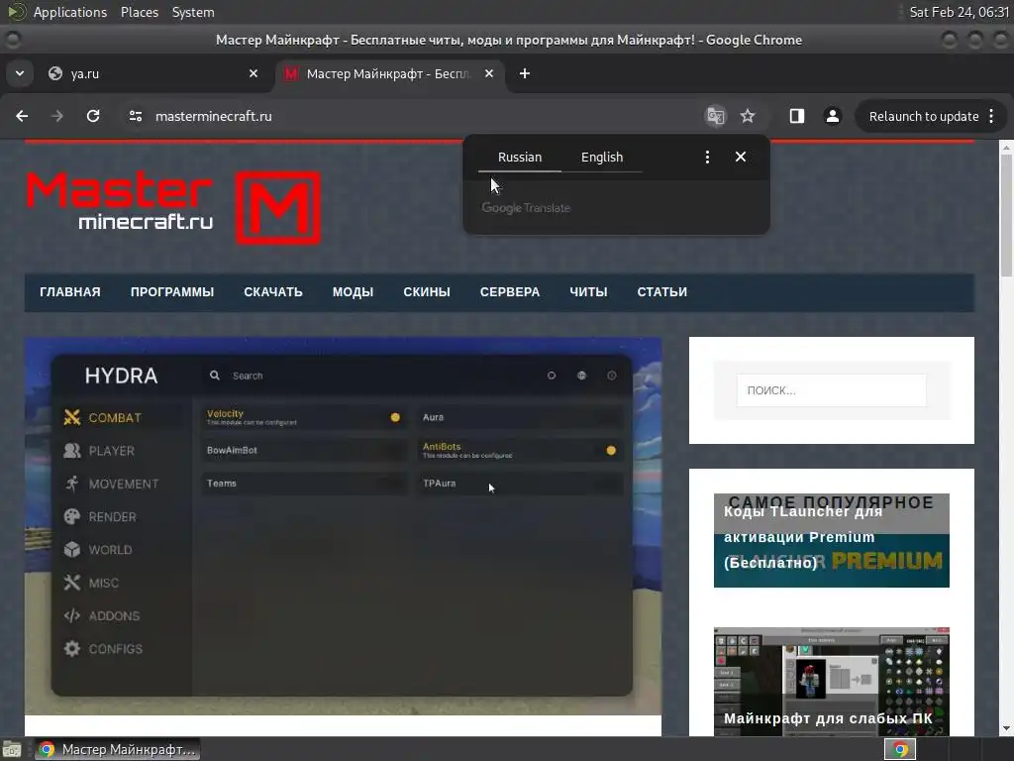
Task: Click the HYDRA cheat menu screenshot image
Action: coord(343,525)
